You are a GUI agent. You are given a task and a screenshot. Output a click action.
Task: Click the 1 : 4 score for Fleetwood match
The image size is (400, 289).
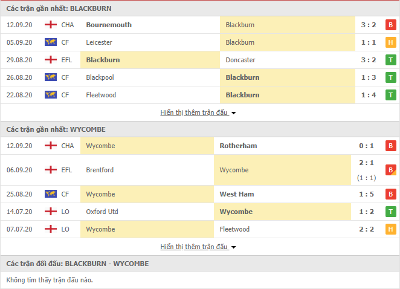click(x=369, y=95)
